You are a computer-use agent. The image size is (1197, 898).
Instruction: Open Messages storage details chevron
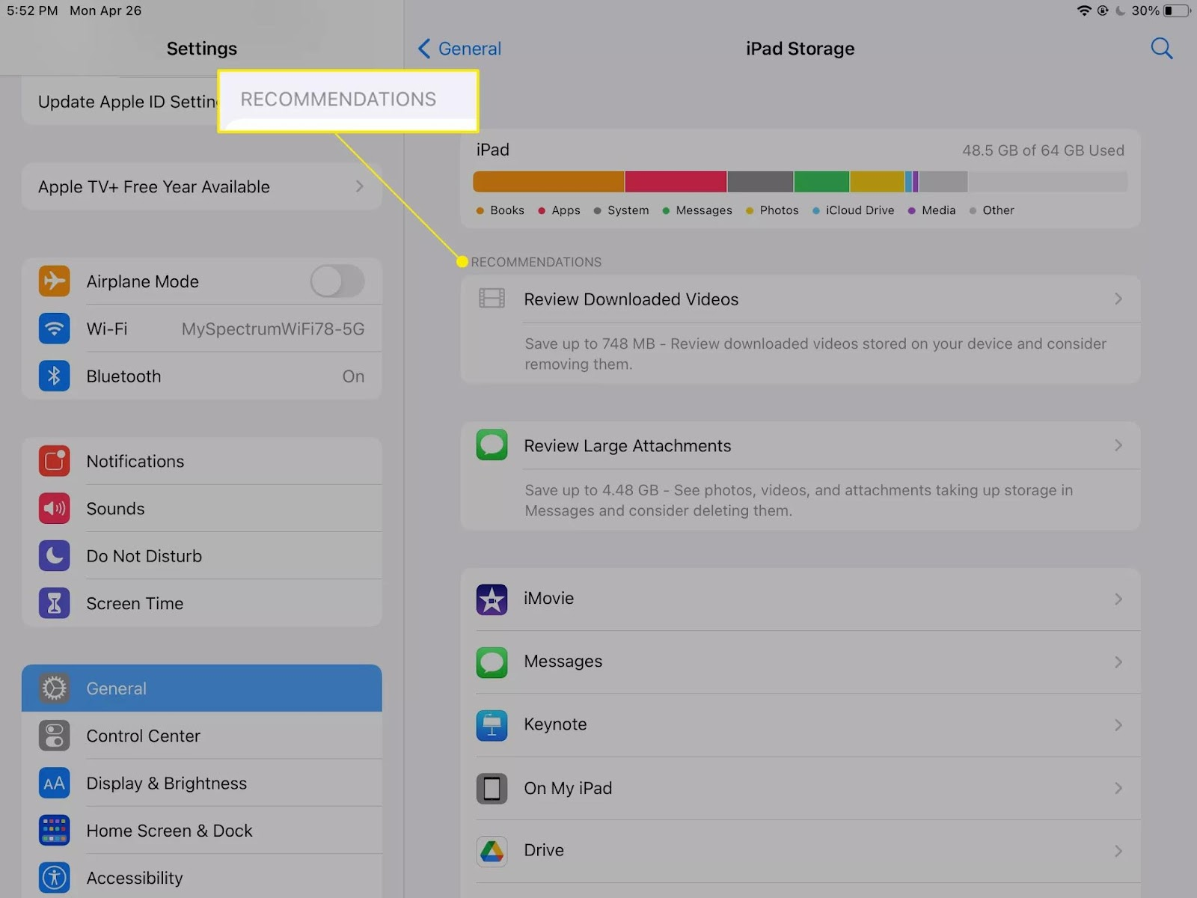(1118, 662)
